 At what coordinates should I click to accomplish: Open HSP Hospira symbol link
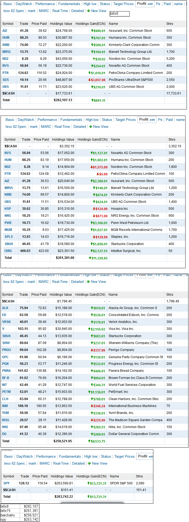[x=8, y=208]
